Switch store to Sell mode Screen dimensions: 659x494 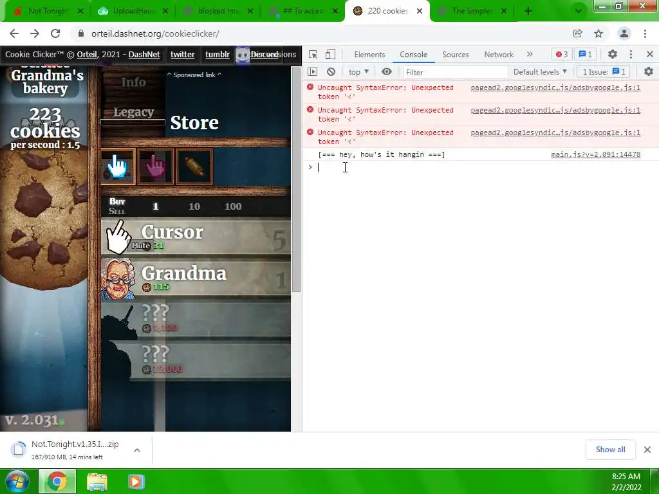[x=117, y=211]
